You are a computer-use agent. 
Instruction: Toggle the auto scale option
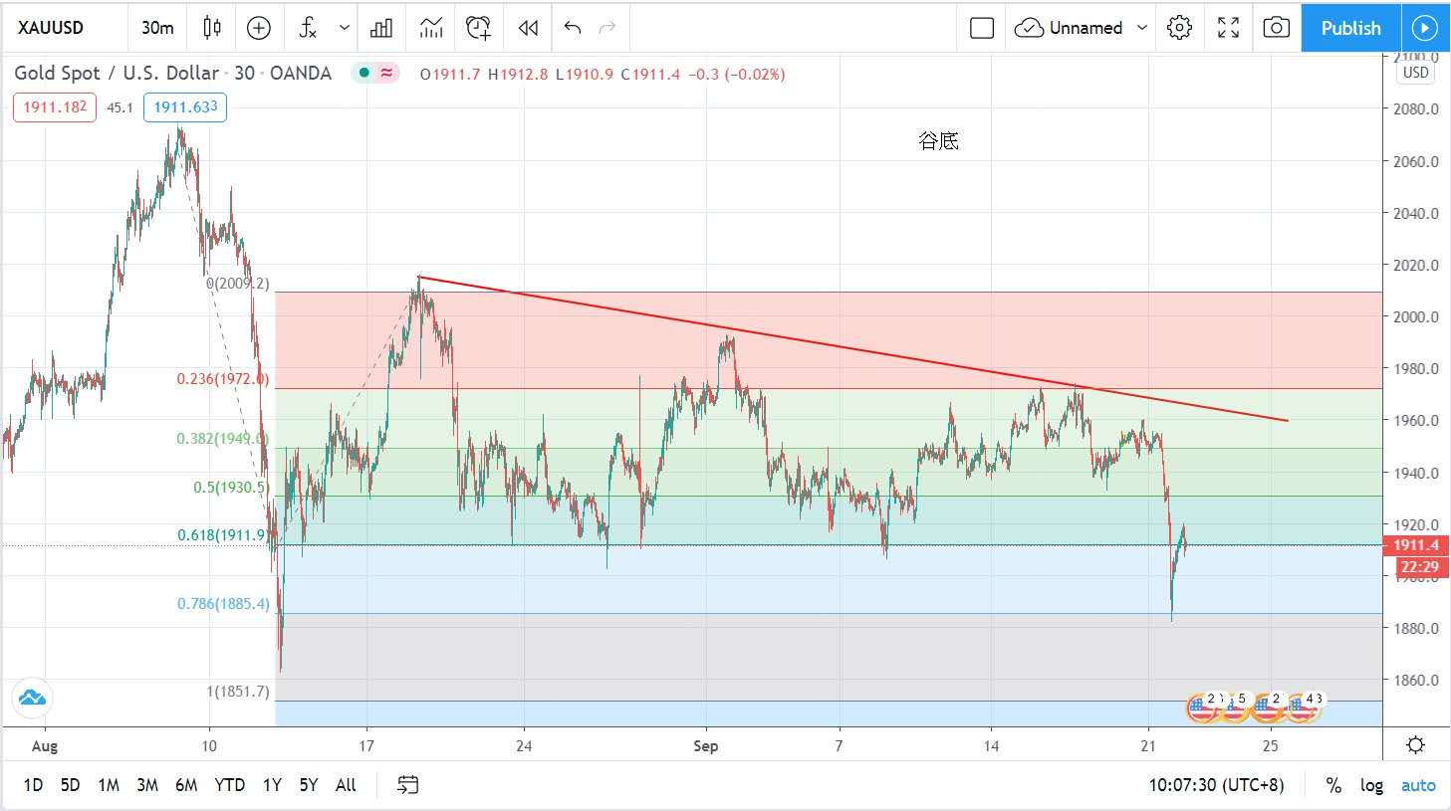pos(1418,785)
